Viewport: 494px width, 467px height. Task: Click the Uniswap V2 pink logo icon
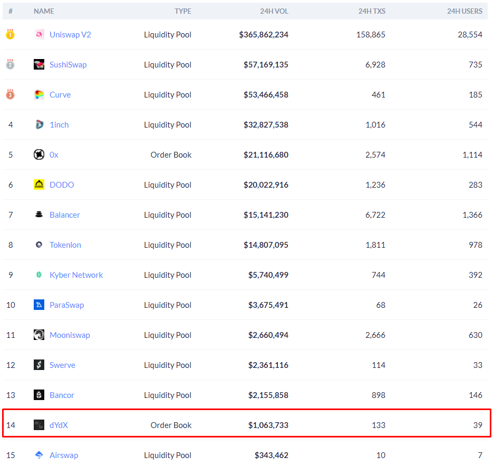(39, 34)
